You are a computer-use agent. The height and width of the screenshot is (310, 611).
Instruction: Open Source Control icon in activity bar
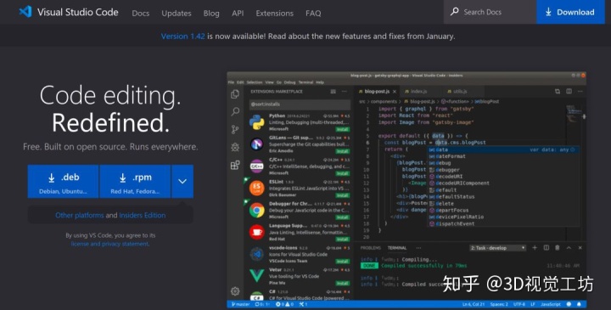tap(235, 129)
